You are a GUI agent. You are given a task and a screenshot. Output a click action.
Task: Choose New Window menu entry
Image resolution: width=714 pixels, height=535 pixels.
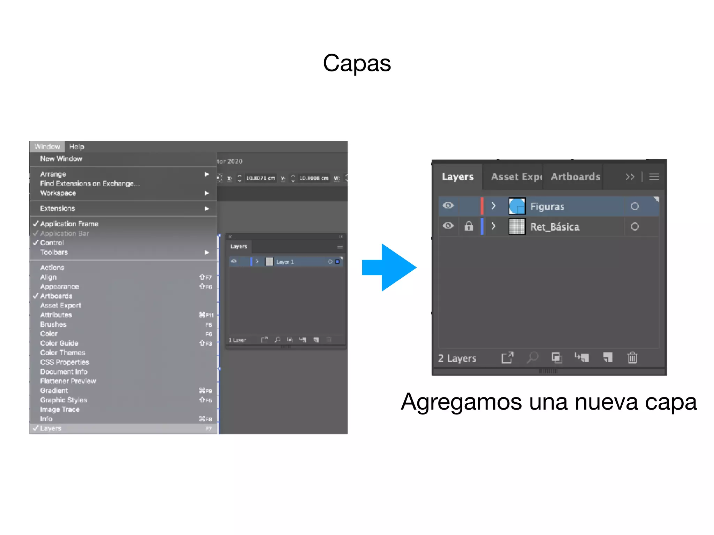pyautogui.click(x=61, y=159)
